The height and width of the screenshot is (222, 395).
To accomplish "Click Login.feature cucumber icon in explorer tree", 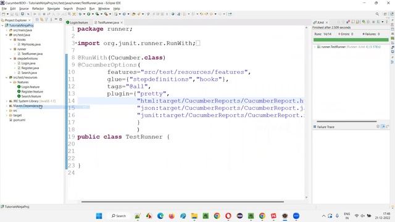I will coord(19,87).
